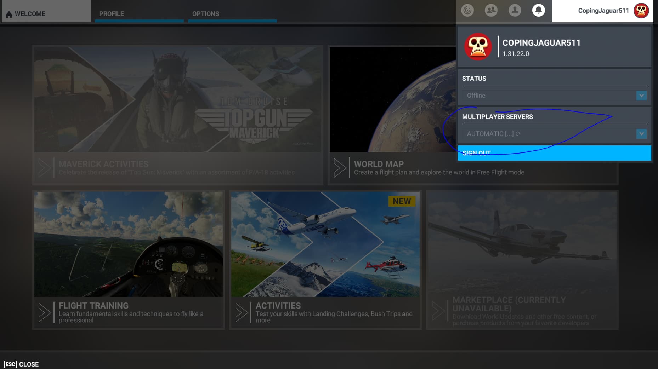Open the Activities tile
Screen dimensions: 658x369
(x=325, y=260)
